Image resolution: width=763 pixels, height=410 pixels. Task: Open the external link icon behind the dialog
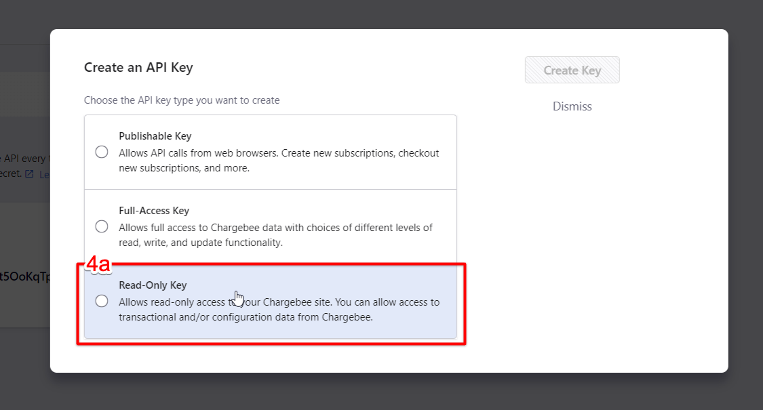(29, 174)
